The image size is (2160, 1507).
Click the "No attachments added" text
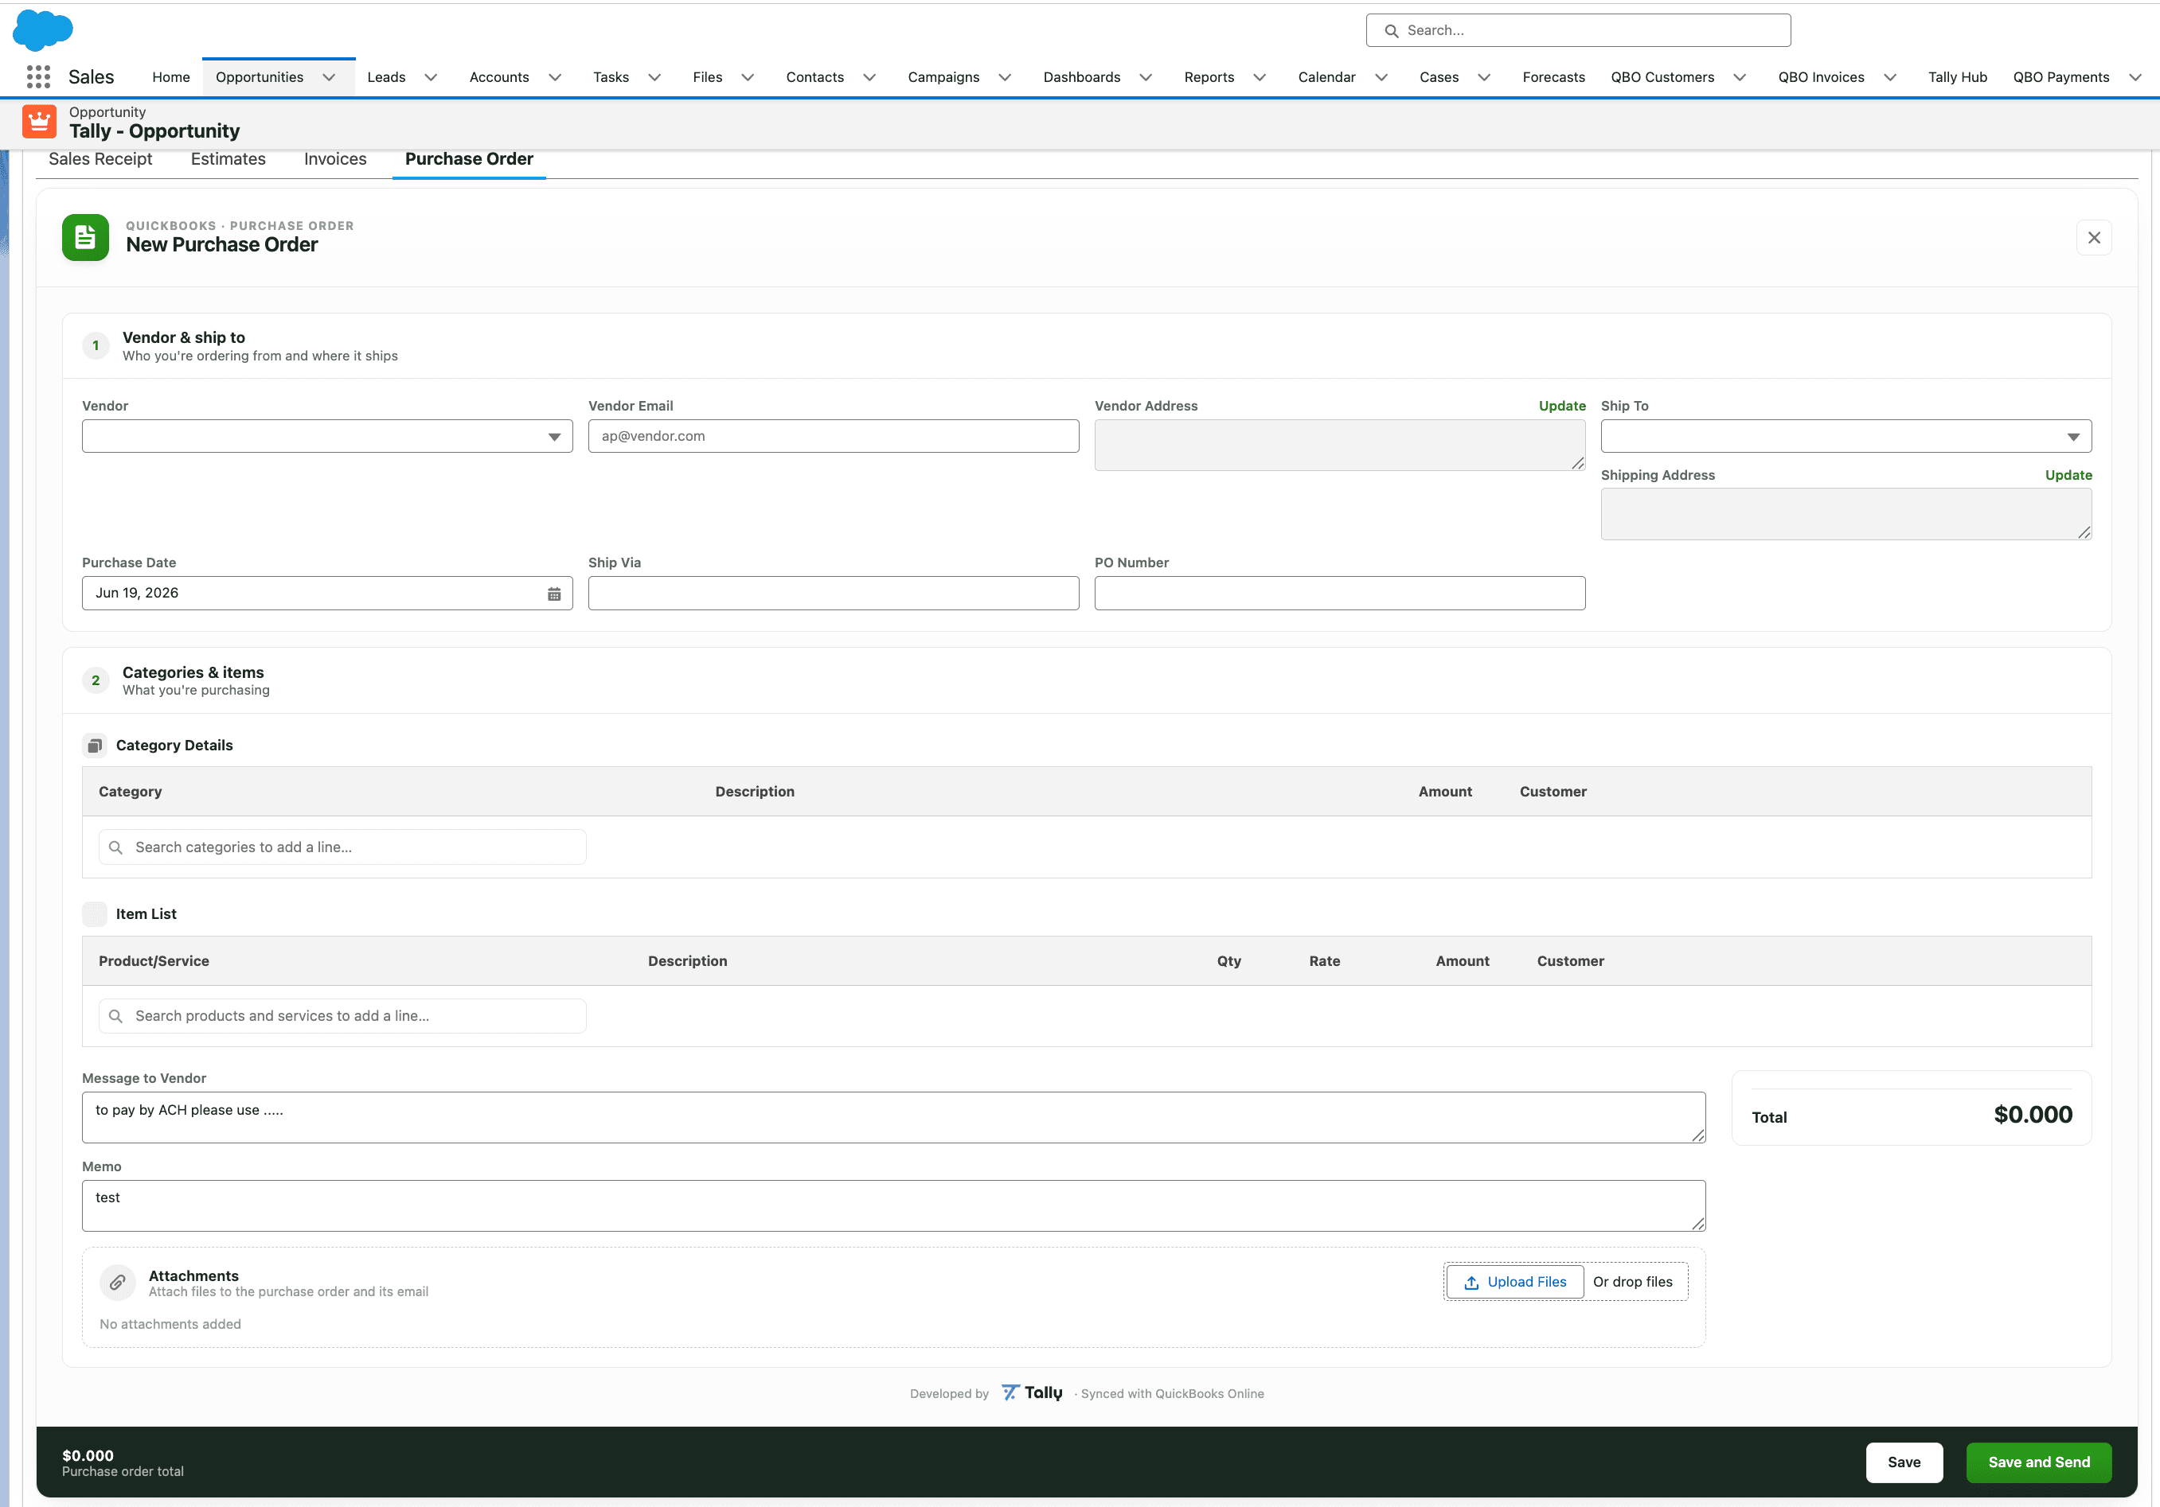(x=170, y=1324)
